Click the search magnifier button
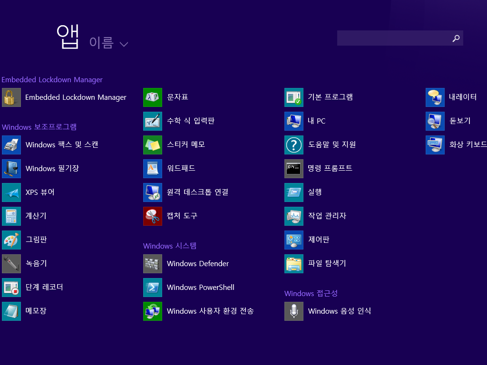Screen dimensions: 487x365 click(x=456, y=38)
